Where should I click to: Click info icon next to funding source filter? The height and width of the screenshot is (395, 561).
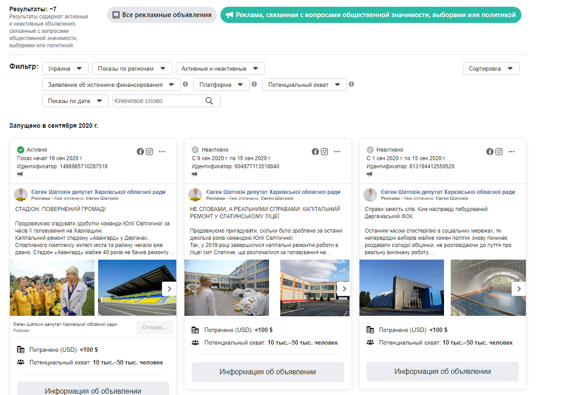tap(185, 84)
